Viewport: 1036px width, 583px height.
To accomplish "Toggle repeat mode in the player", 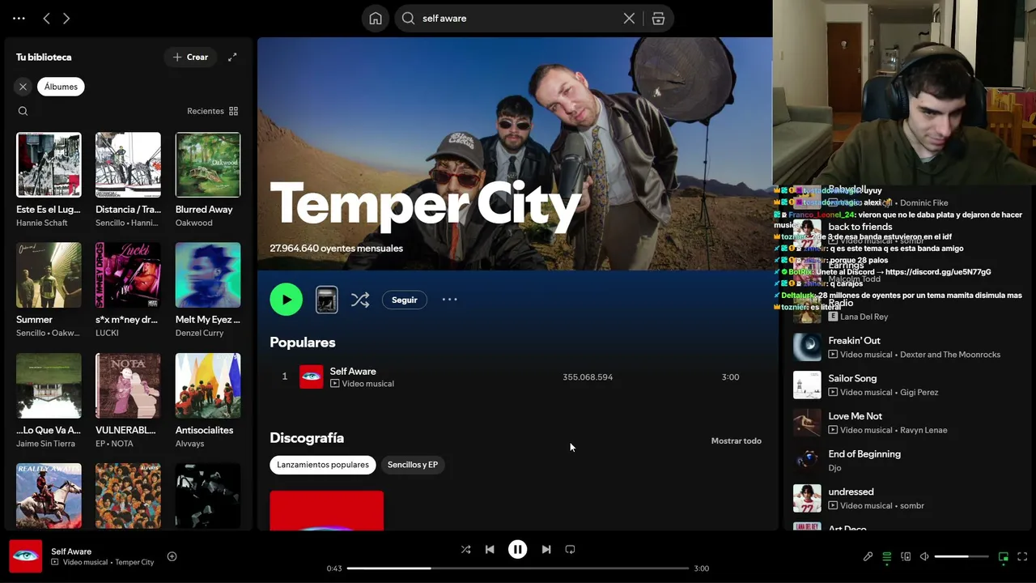I will click(570, 549).
